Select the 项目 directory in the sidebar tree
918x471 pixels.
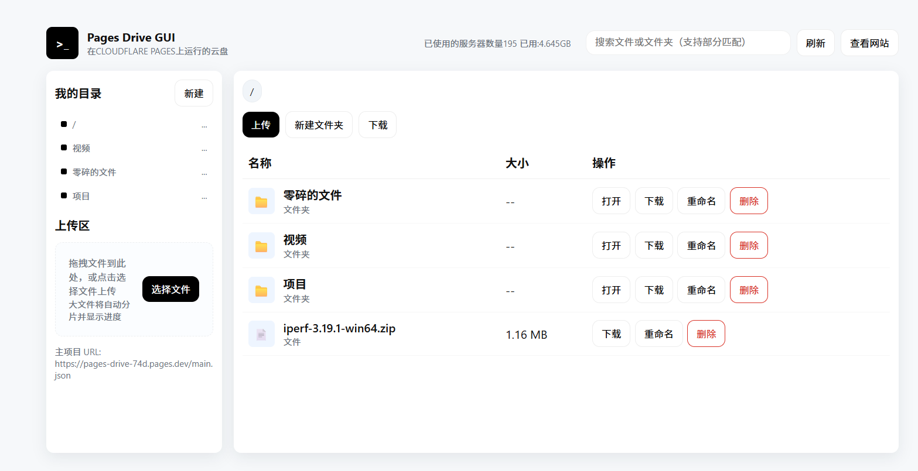(x=81, y=196)
